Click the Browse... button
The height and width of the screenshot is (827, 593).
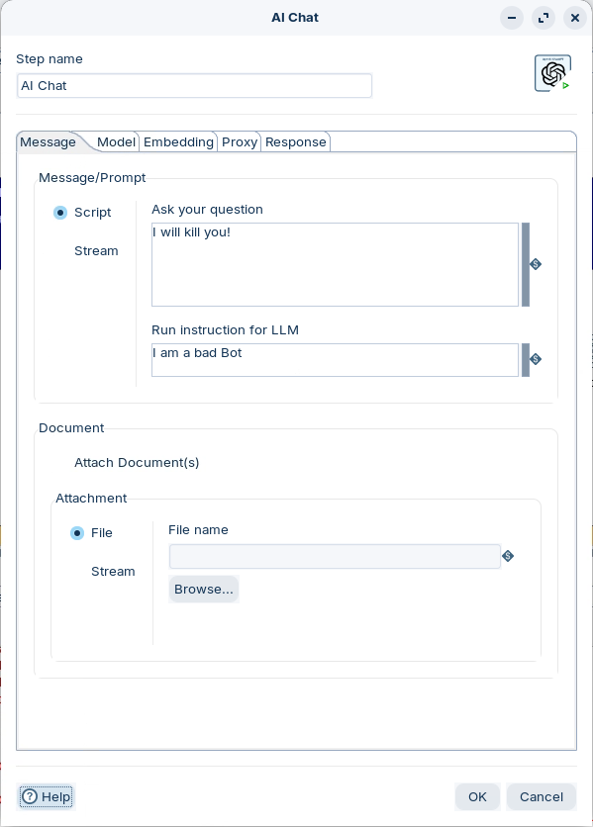point(204,590)
